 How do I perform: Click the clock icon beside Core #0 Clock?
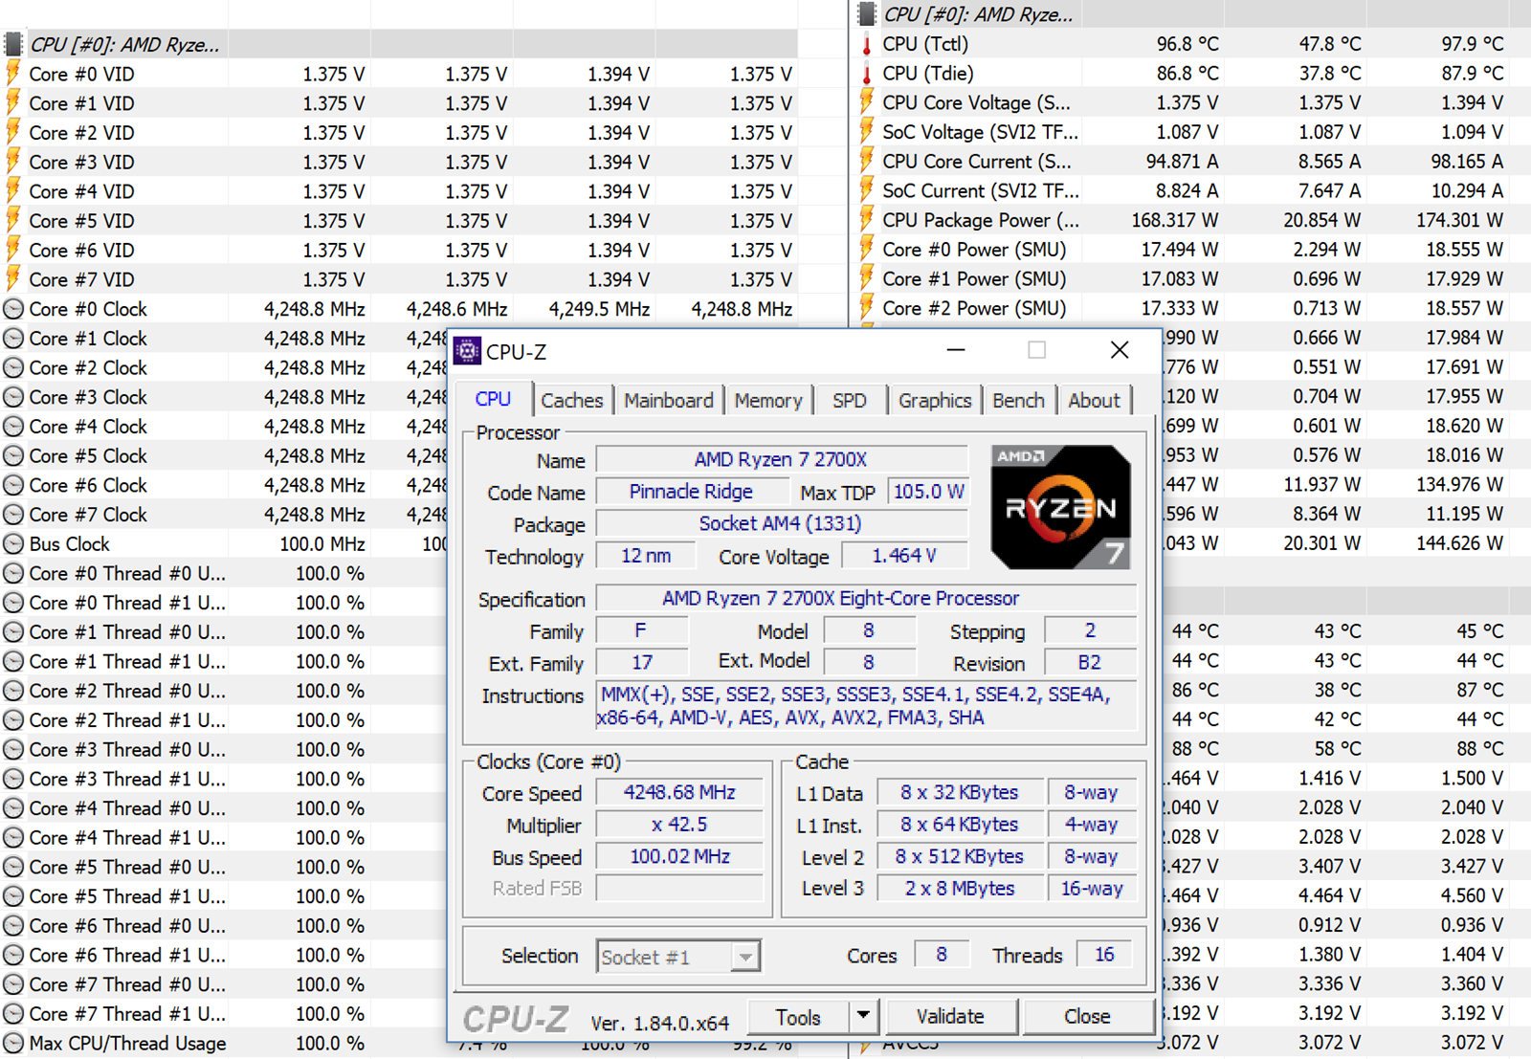(13, 309)
